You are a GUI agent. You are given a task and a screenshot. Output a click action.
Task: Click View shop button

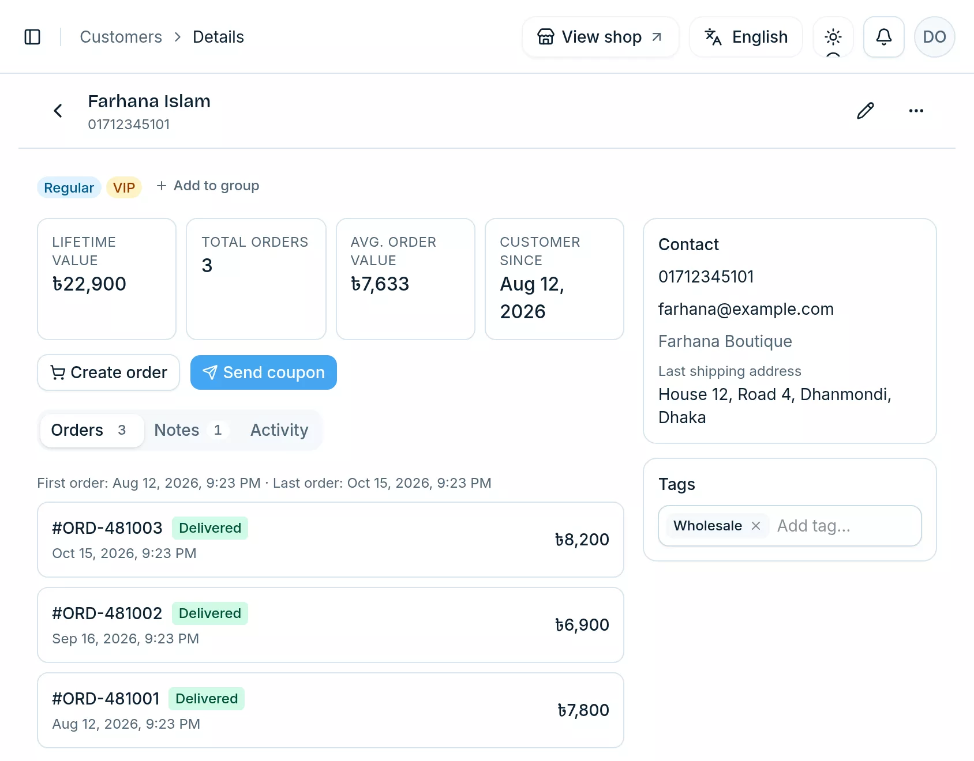coord(601,37)
